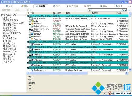132x96 pixels.
Task: Jump to previous search result arrow
Action: coord(123,10)
